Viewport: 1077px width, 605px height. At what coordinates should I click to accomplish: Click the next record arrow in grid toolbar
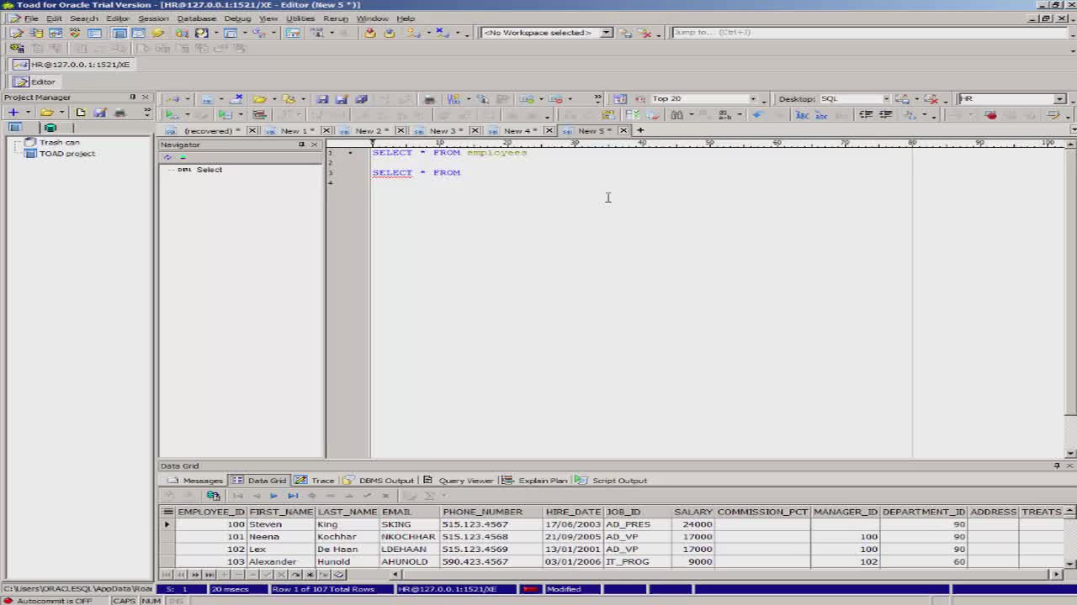click(273, 496)
